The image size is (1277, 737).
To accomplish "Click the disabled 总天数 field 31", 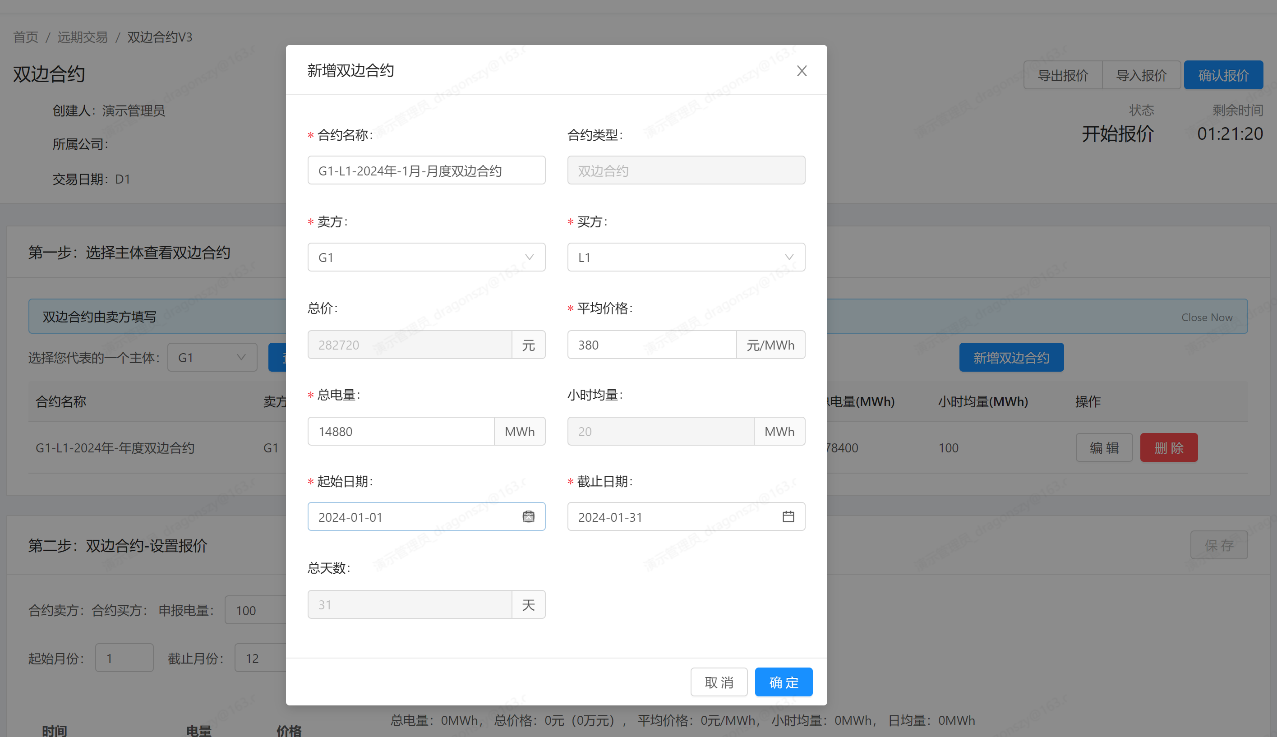I will (410, 604).
